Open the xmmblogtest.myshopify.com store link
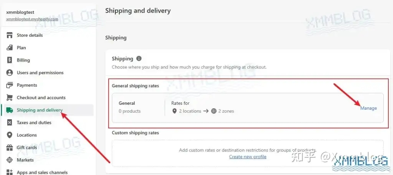393x175 pixels. pyautogui.click(x=32, y=19)
